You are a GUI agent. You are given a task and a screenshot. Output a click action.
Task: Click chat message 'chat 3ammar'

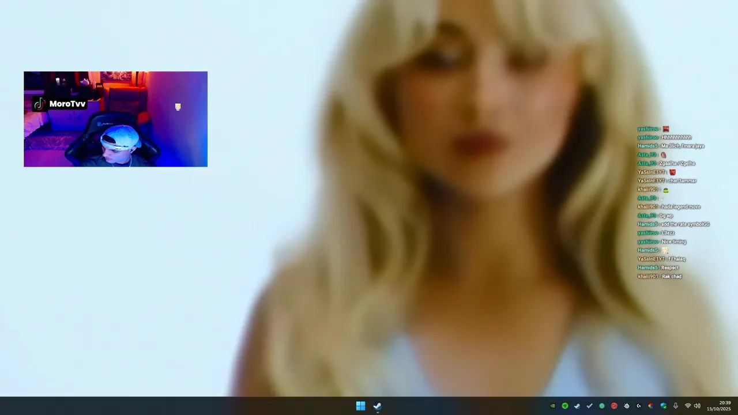683,181
